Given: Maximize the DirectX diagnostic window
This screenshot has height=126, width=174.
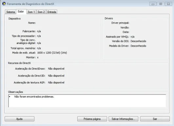Looking at the screenshot, I should (x=161, y=4).
